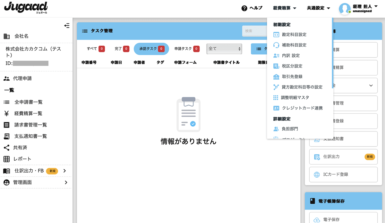Click the dropdown menu scrollbar
The height and width of the screenshot is (223, 385).
click(332, 51)
